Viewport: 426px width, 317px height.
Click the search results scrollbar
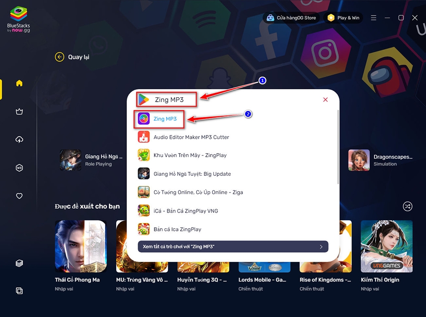(x=338, y=147)
